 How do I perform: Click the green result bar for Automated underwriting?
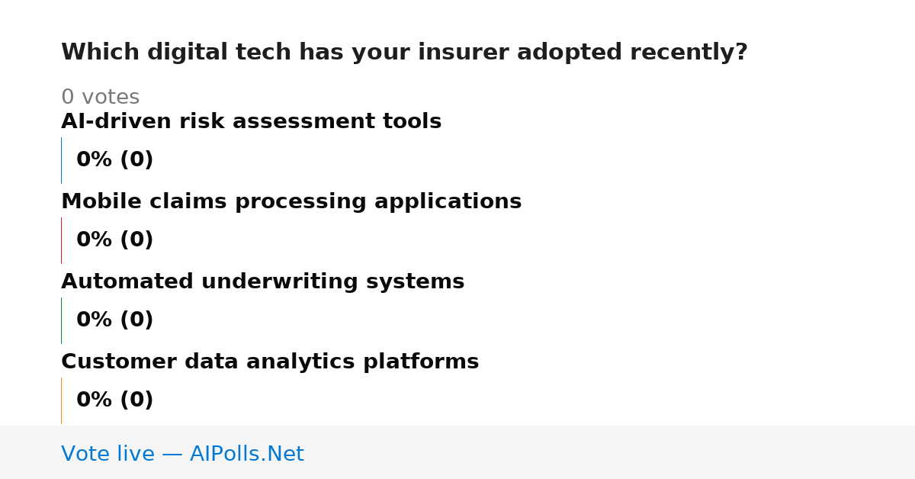(61, 320)
